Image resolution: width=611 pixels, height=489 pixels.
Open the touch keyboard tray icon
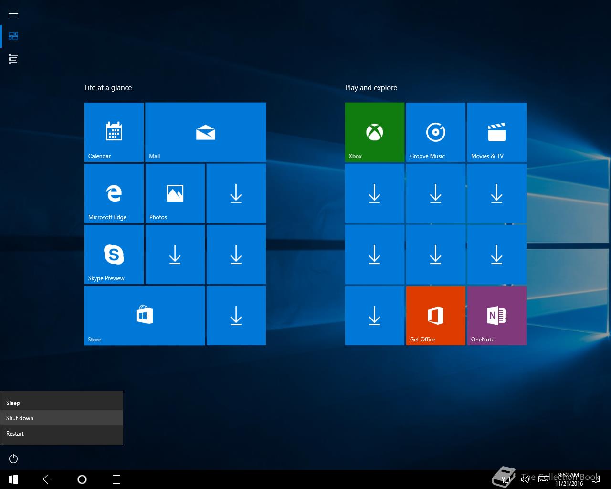pos(544,479)
